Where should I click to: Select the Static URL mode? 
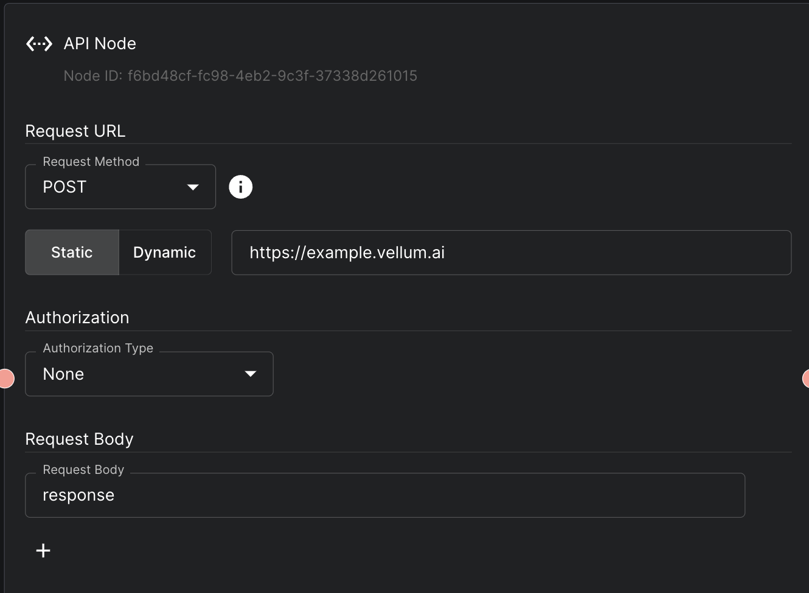coord(72,252)
